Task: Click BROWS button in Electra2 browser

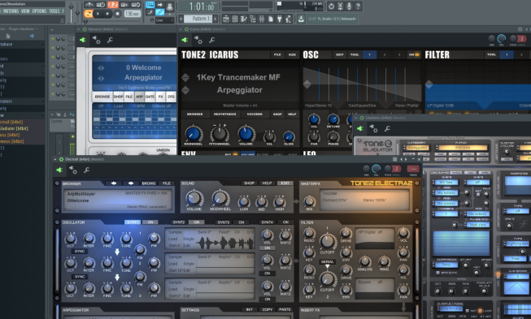Action: 149,183
